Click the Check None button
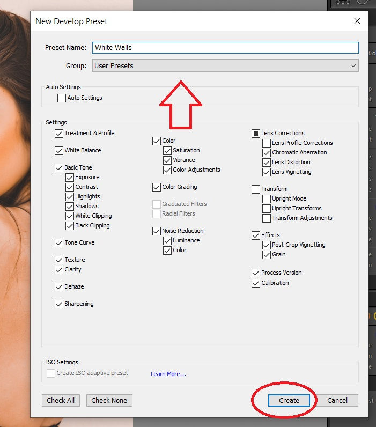Screen dimensions: 376x427 109,400
